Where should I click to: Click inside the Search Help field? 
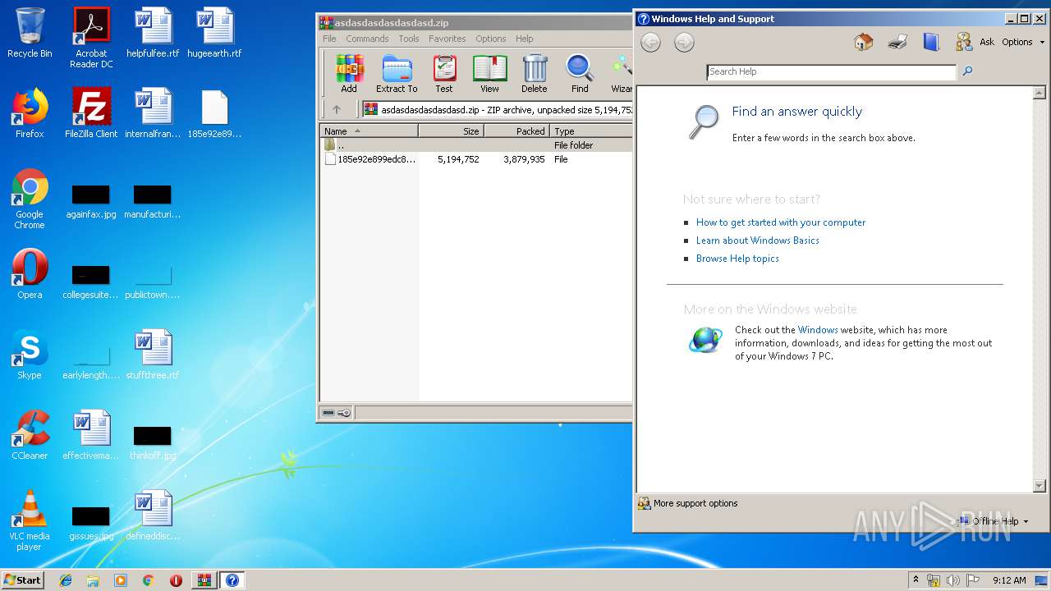831,71
